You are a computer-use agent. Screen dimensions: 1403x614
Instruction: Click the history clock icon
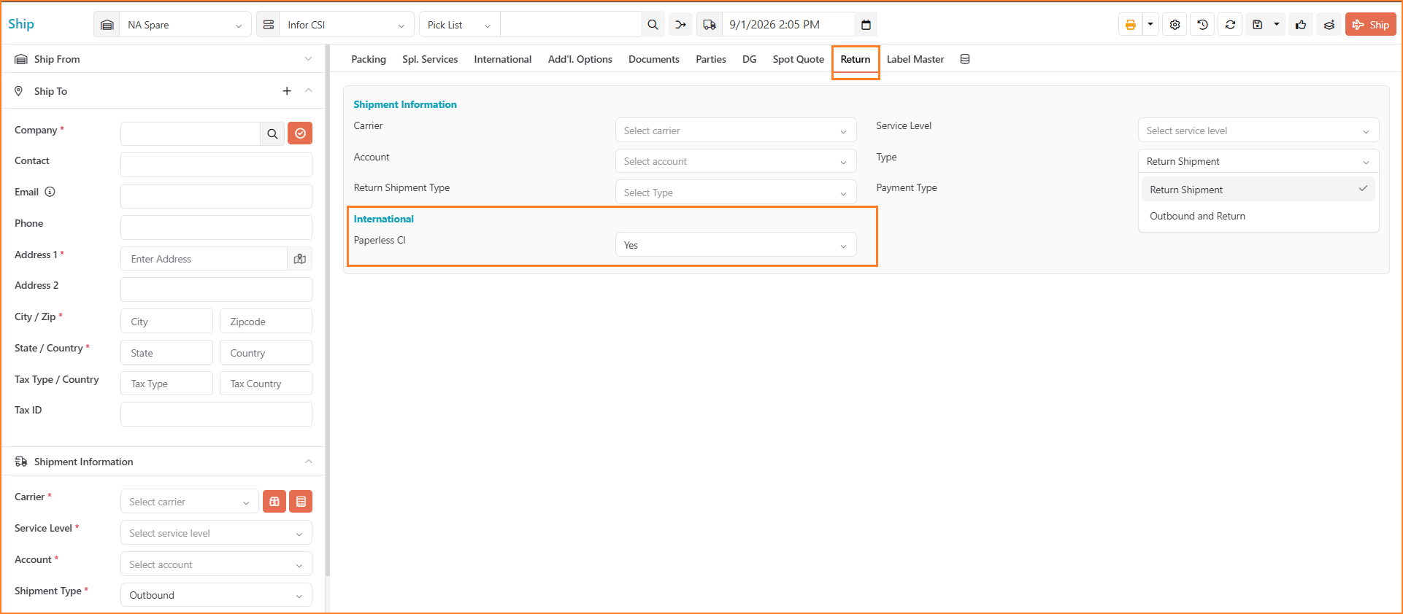click(x=1202, y=25)
